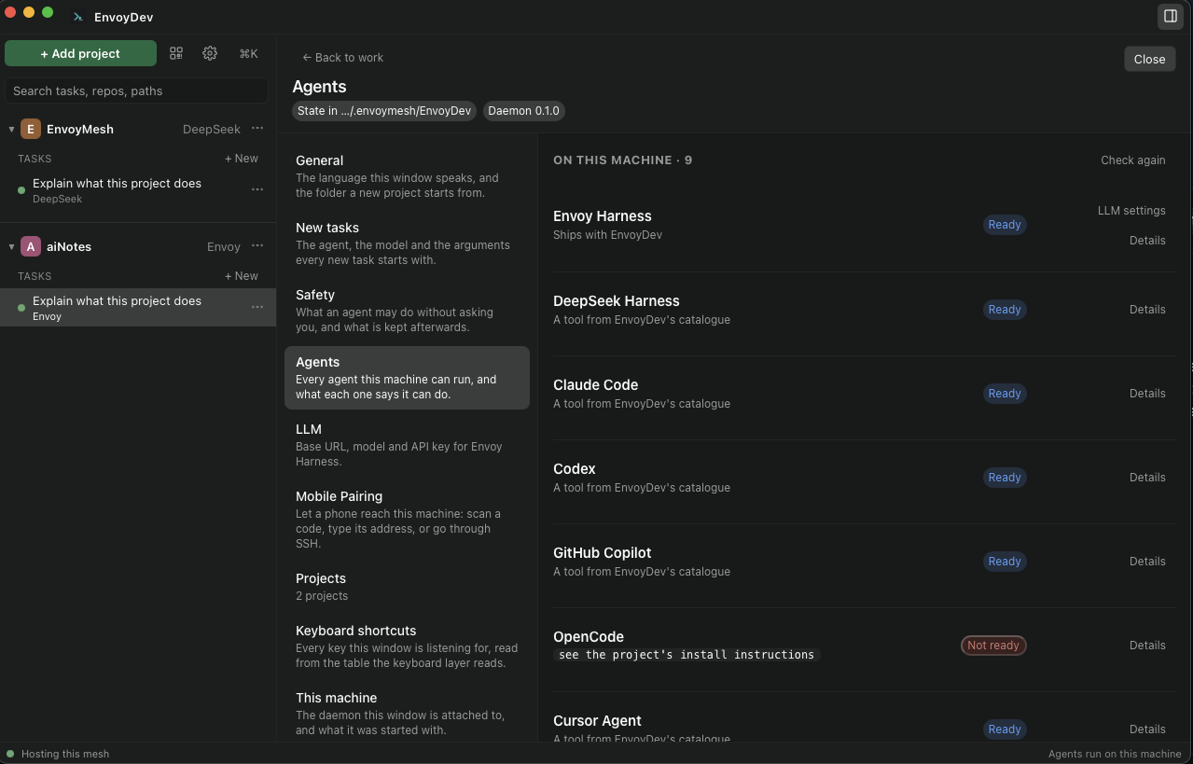Open Details for Claude Code

tap(1147, 393)
